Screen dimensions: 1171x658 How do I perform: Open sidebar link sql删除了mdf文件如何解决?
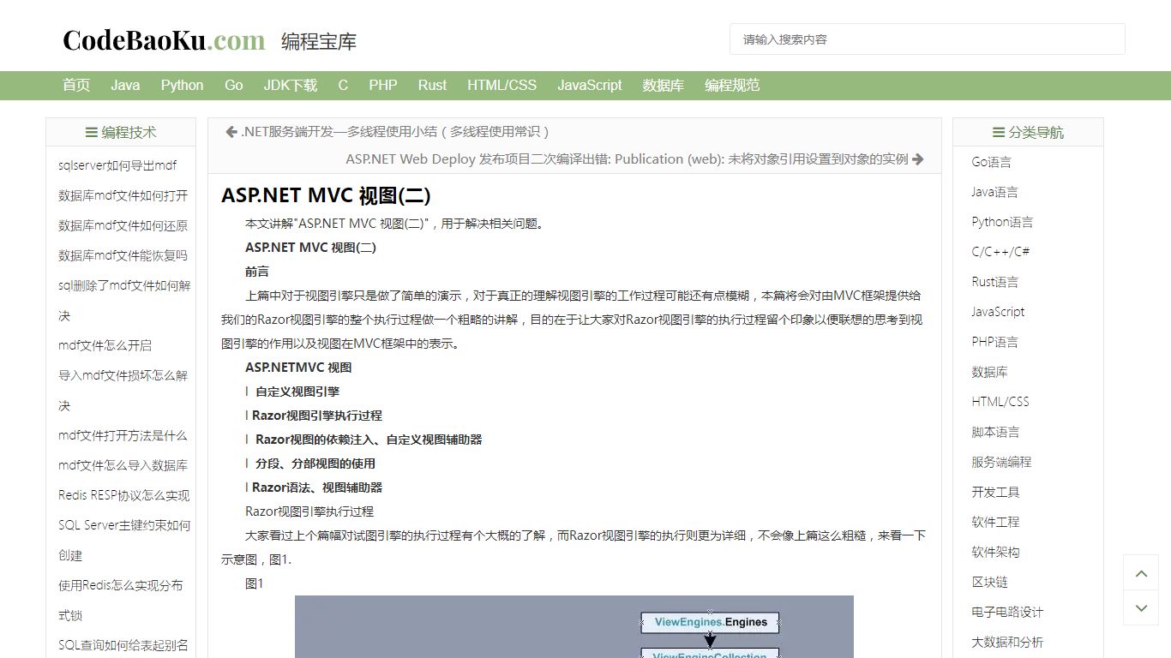(x=124, y=300)
